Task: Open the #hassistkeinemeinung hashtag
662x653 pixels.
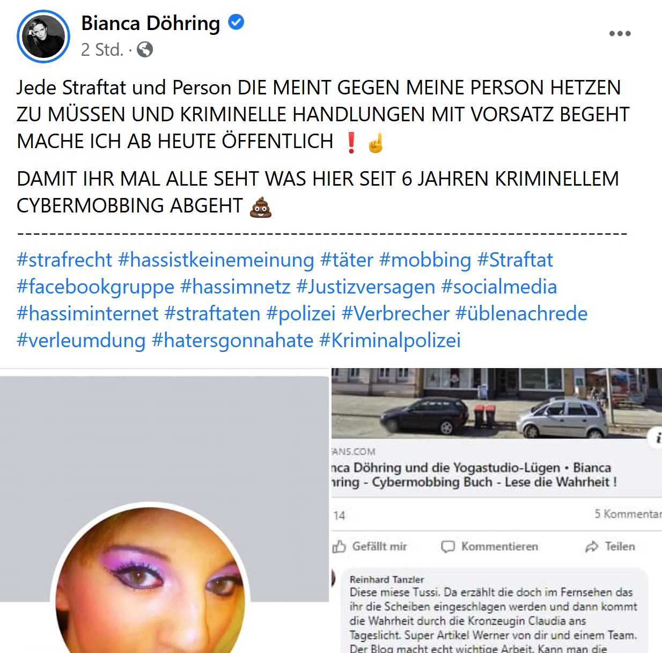Action: click(216, 260)
